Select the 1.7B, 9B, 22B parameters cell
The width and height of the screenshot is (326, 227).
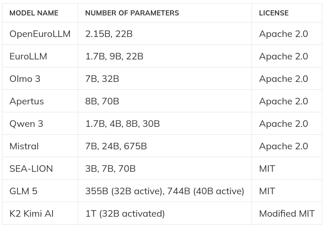click(114, 56)
